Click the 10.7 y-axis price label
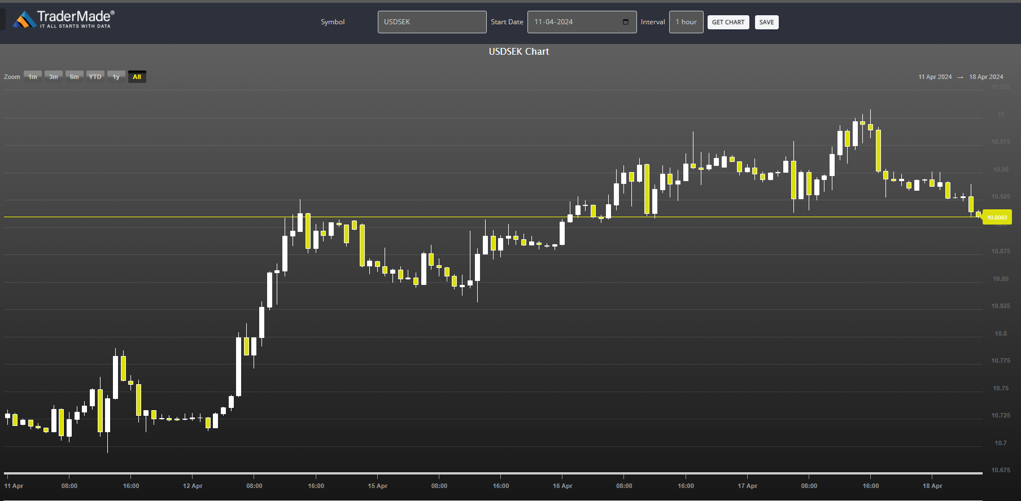 pyautogui.click(x=1001, y=443)
